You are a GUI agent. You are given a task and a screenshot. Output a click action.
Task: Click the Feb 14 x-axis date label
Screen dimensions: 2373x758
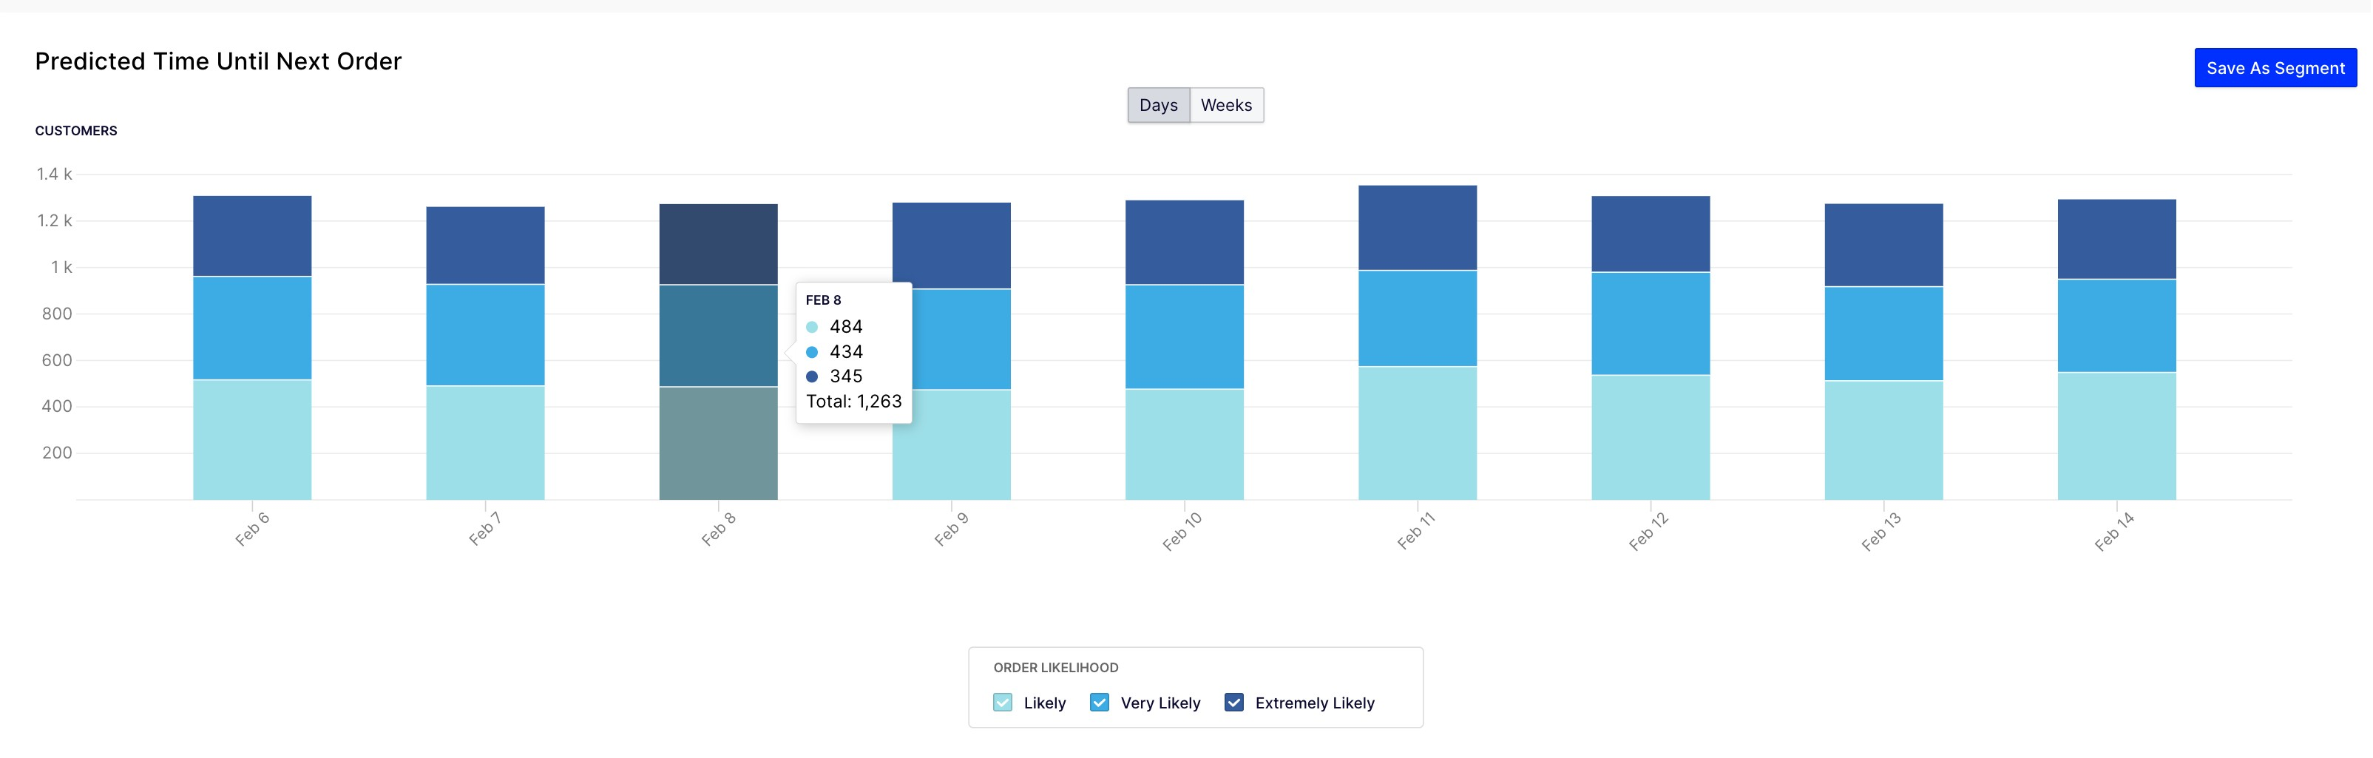click(2114, 532)
